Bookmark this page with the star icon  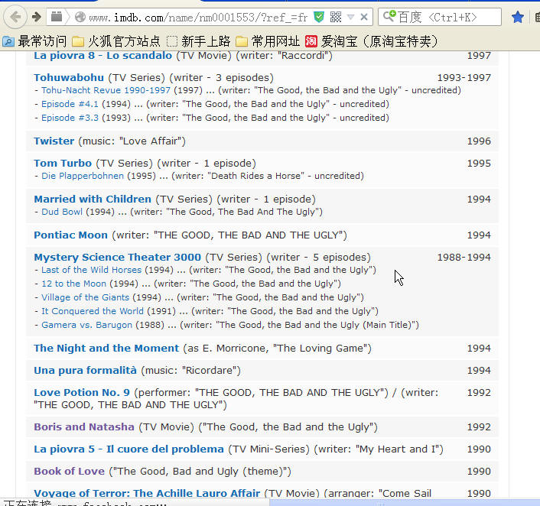coord(517,17)
